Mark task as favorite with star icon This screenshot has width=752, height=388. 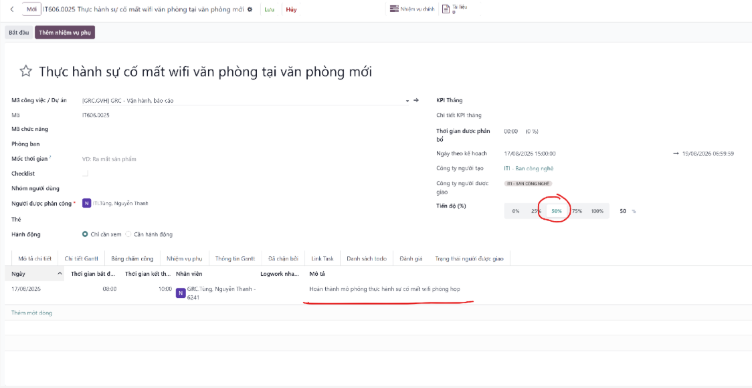(x=25, y=71)
